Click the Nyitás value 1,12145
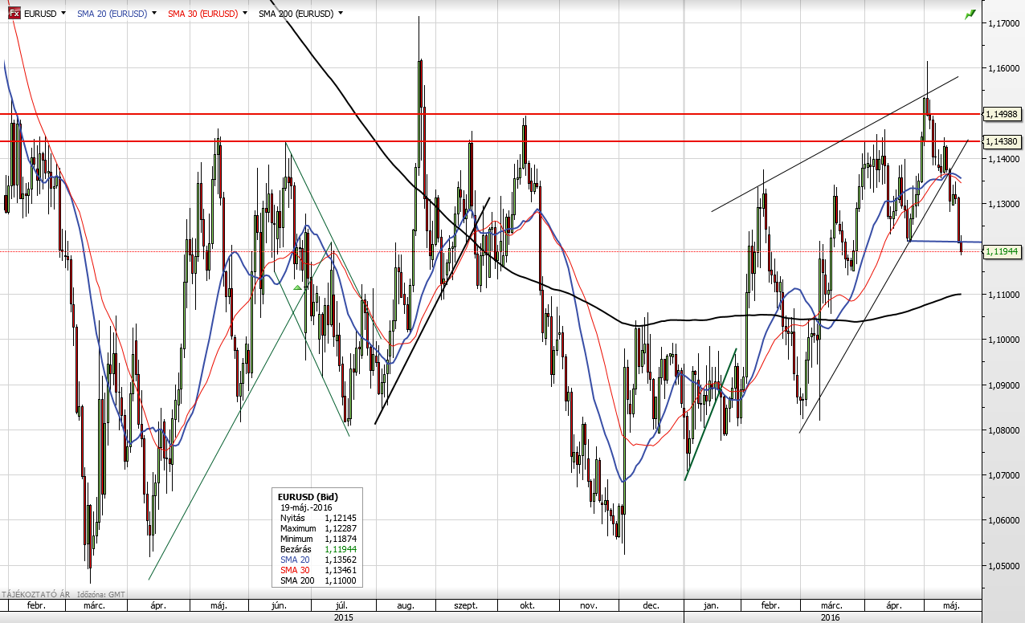1025x623 pixels. [341, 519]
